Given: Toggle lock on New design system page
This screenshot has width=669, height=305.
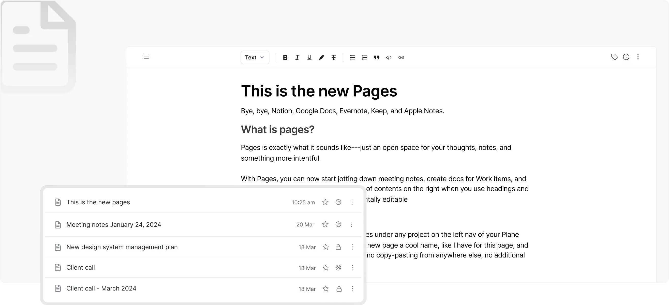Looking at the screenshot, I should pos(338,247).
